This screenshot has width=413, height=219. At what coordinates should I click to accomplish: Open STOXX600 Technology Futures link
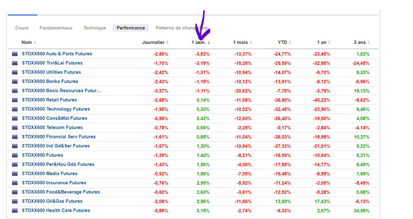56,109
